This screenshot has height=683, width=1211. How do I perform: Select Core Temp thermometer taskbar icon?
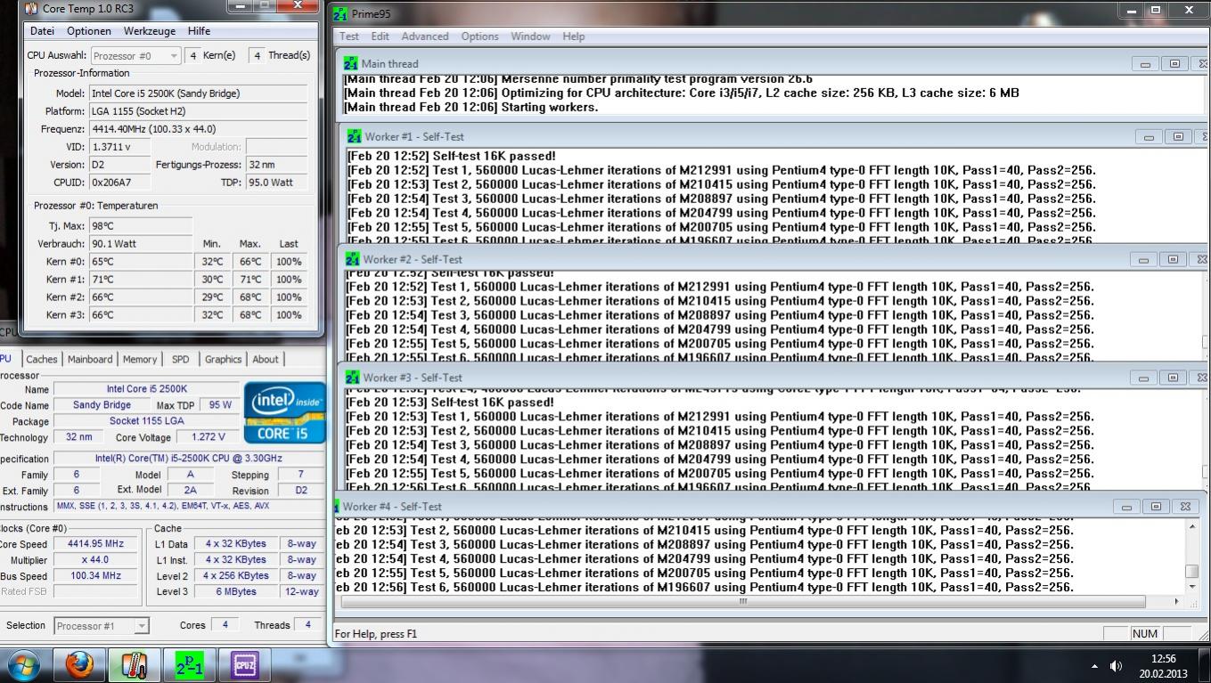(x=135, y=665)
